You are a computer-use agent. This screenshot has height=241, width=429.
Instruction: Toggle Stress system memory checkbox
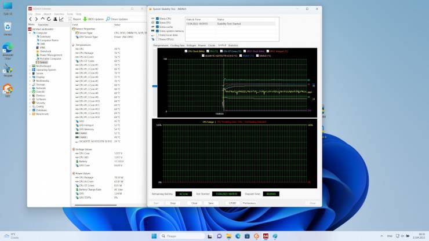(157, 31)
